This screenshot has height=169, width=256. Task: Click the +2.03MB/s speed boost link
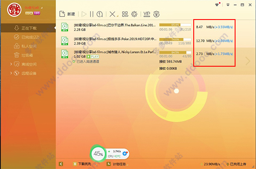(x=224, y=41)
